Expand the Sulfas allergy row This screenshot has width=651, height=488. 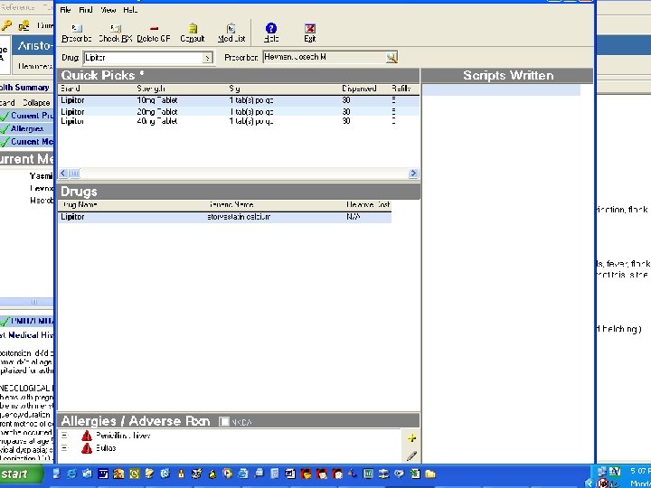(64, 448)
